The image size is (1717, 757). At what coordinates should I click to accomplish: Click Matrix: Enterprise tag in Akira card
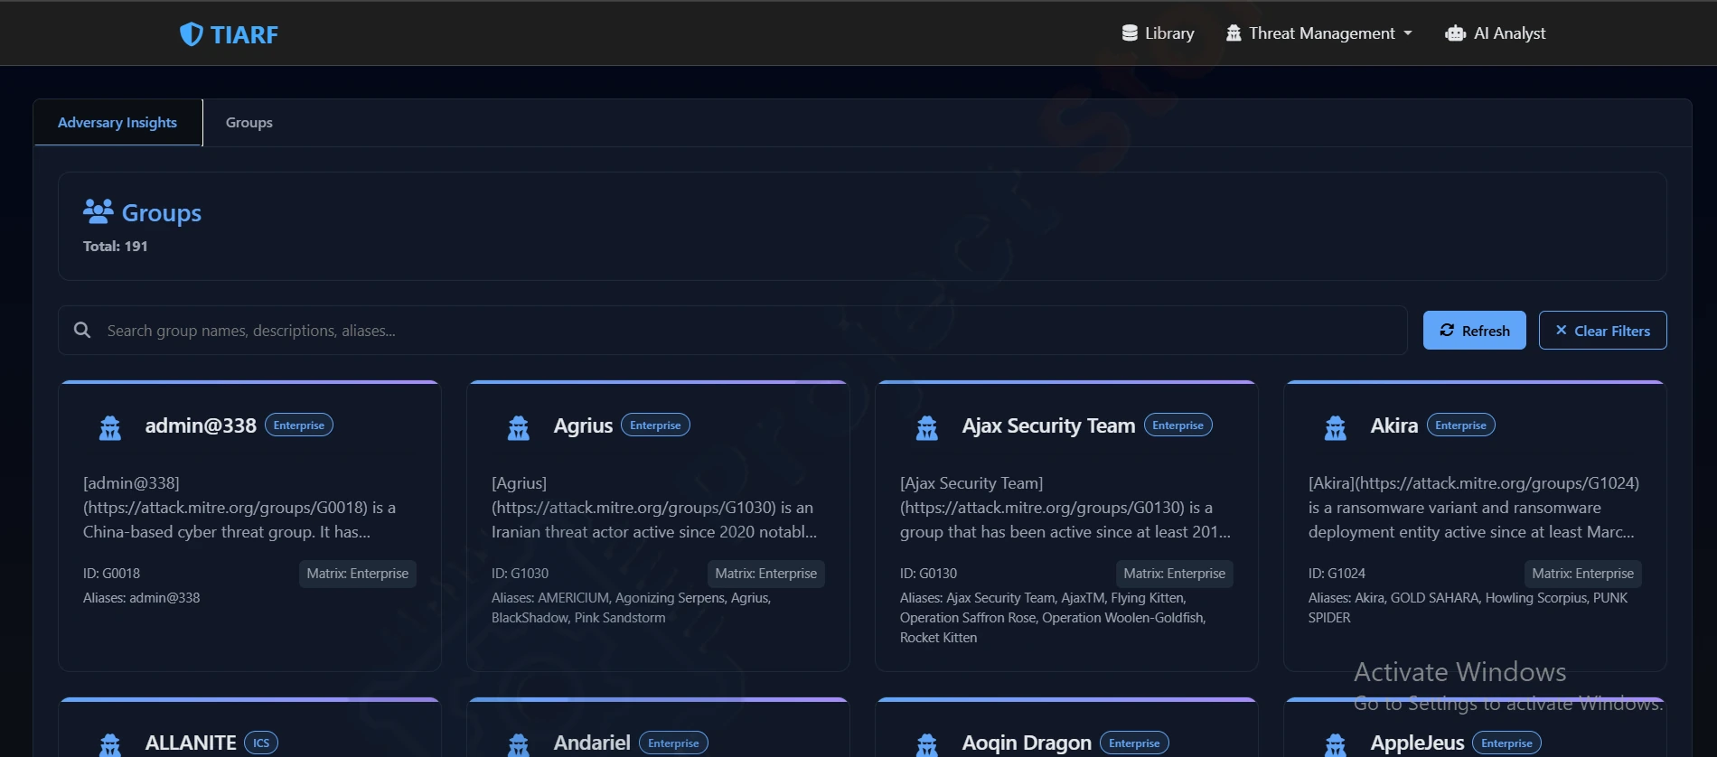pyautogui.click(x=1583, y=574)
